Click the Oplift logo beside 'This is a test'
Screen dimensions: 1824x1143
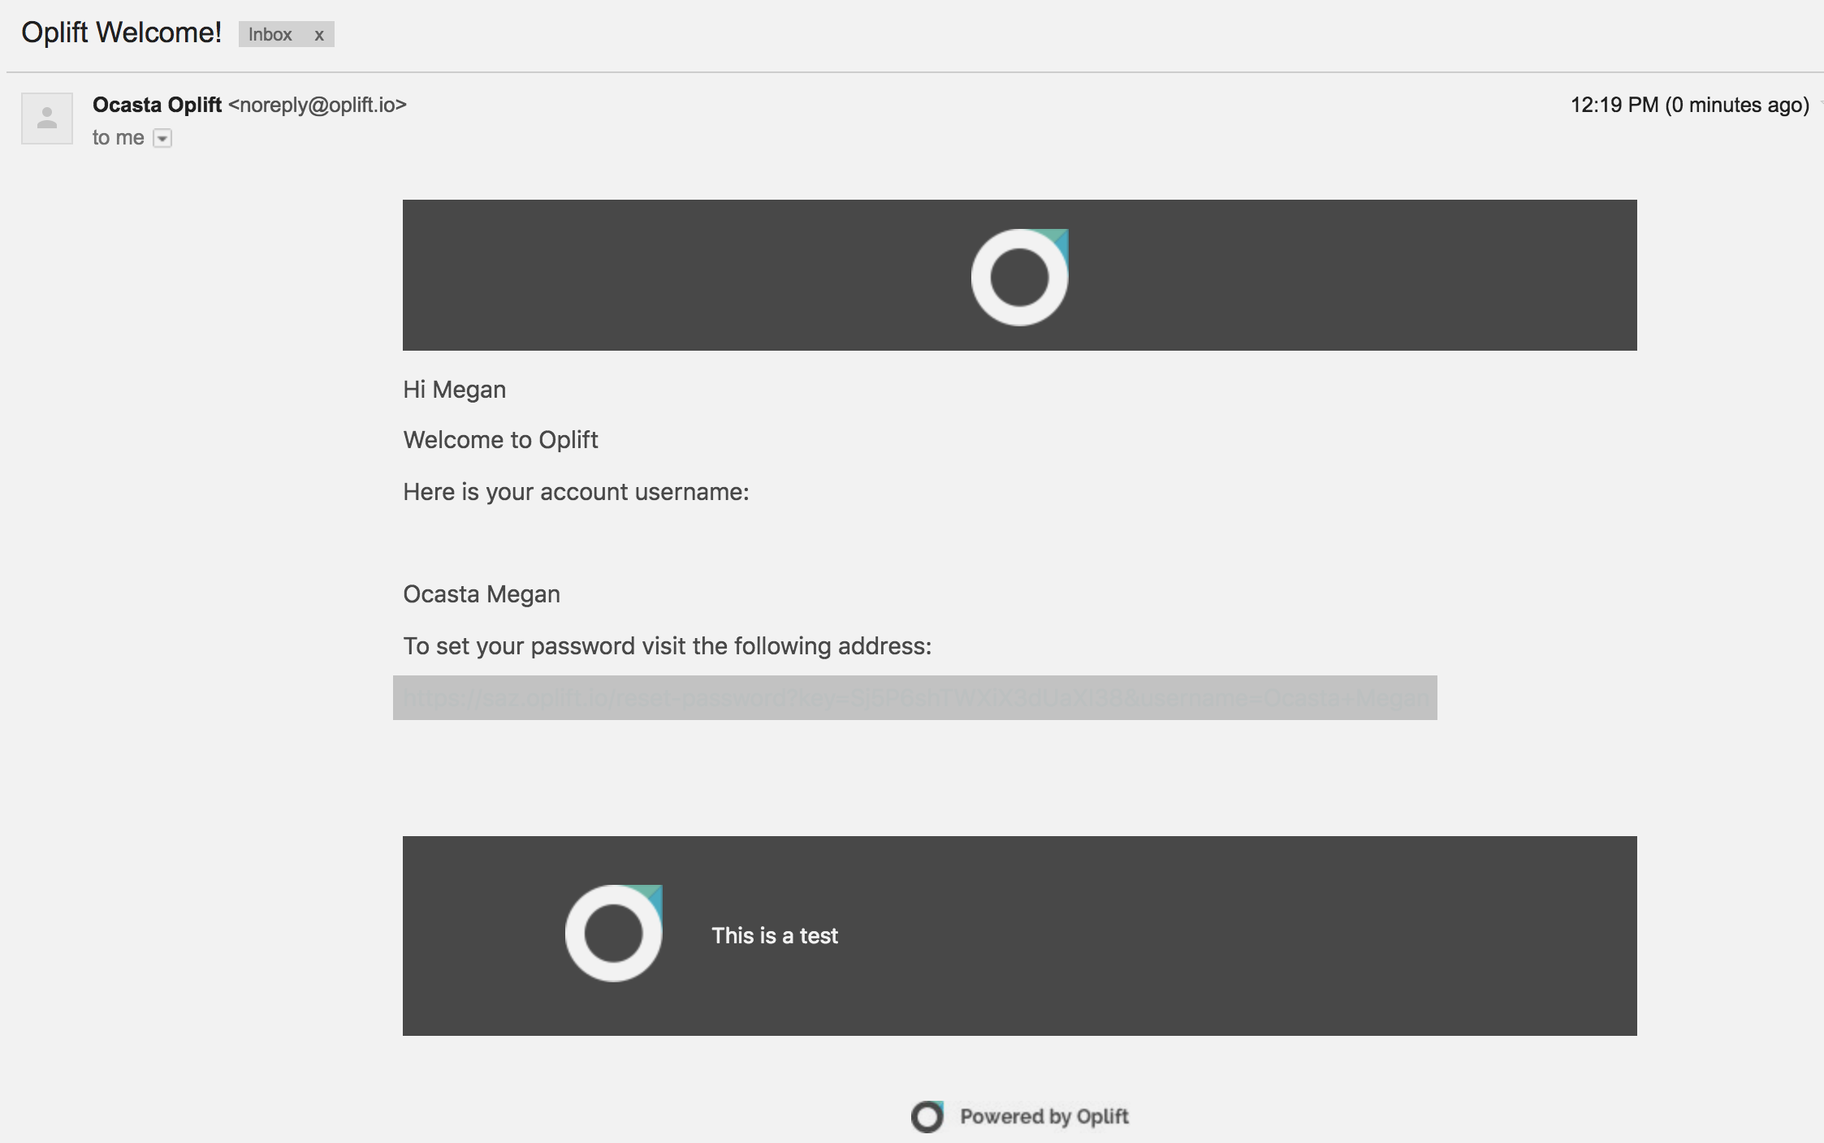click(613, 934)
